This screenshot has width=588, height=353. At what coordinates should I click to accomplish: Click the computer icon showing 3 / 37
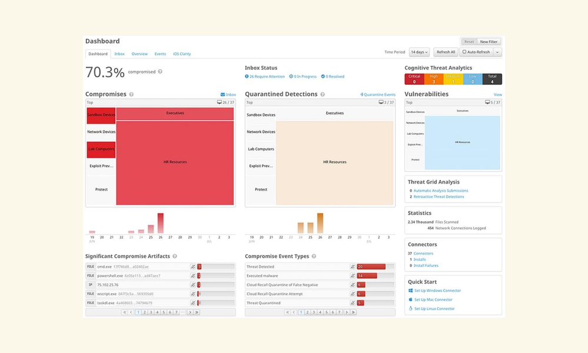[x=381, y=102]
